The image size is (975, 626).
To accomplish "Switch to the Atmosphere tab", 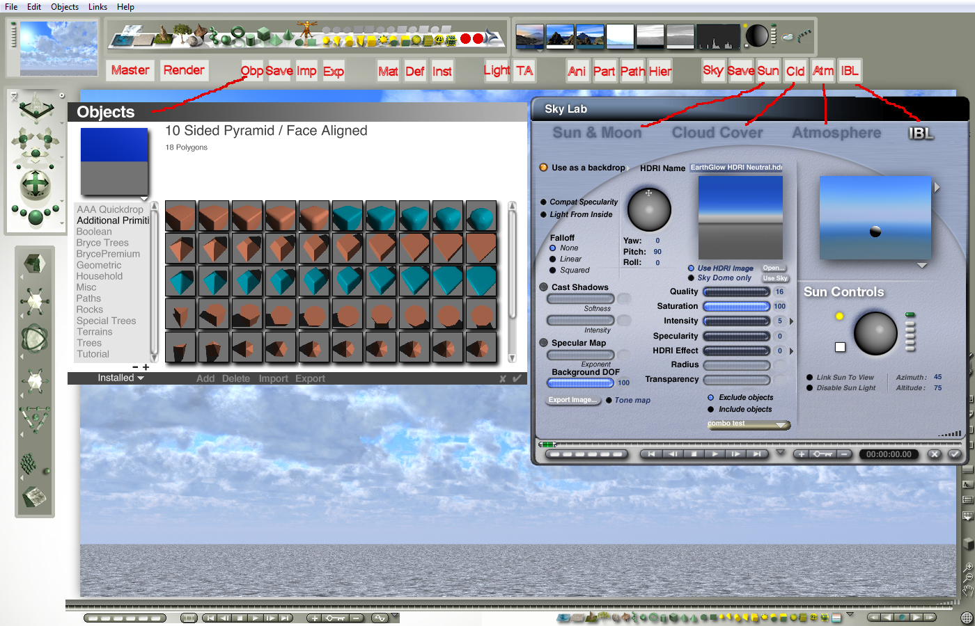I will 836,132.
